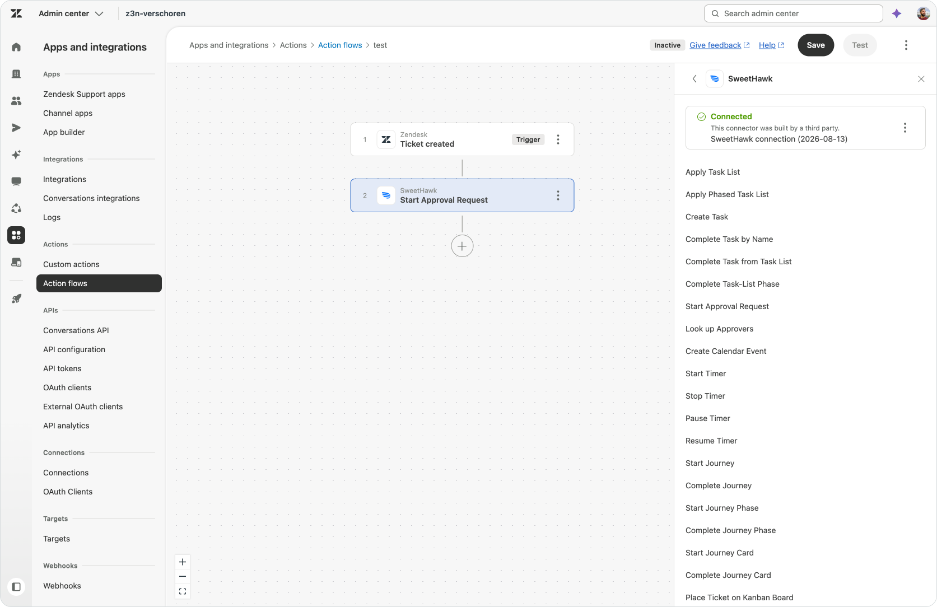
Task: Open the device and lock rail icon
Action: coord(16,262)
